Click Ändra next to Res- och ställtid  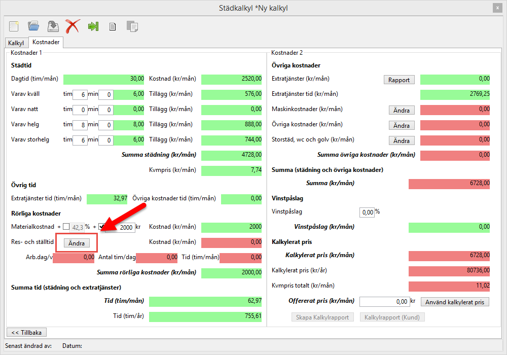point(77,243)
